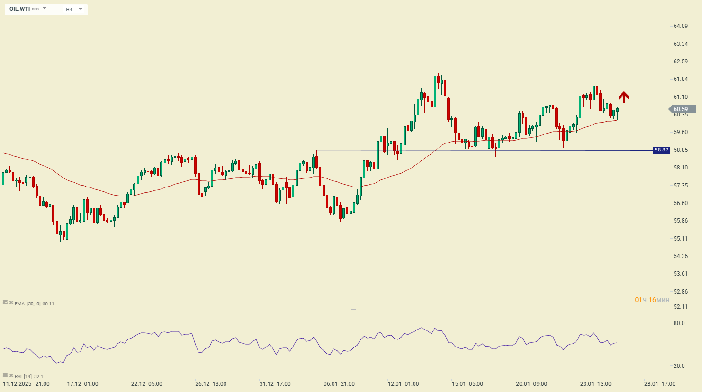Select the red up arrow marker on chart

pyautogui.click(x=624, y=97)
